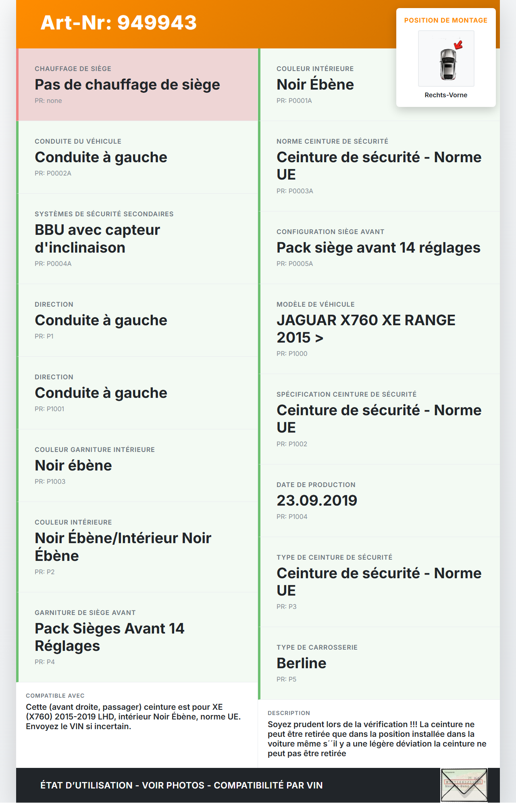516x803 pixels.
Task: Click the Position de Montage title
Action: (x=445, y=21)
